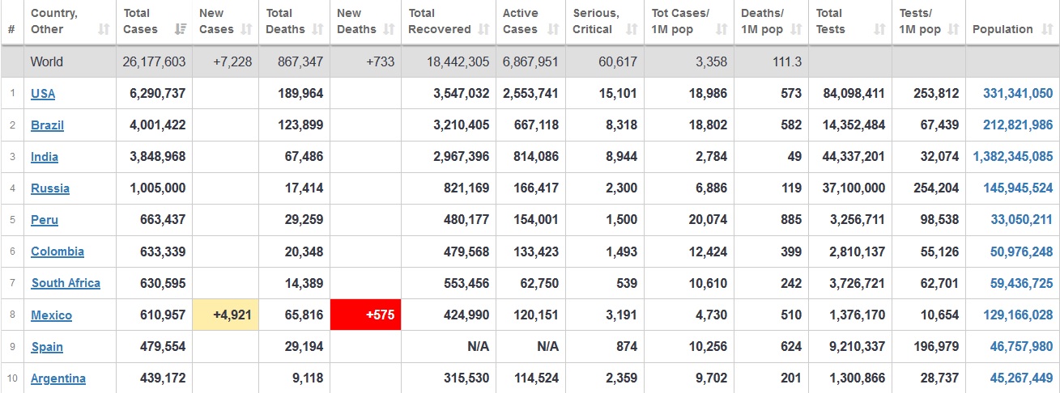The image size is (1060, 393).
Task: Open the USA country link
Action: (x=43, y=94)
